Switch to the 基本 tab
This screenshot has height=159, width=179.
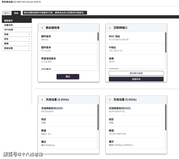point(6,13)
